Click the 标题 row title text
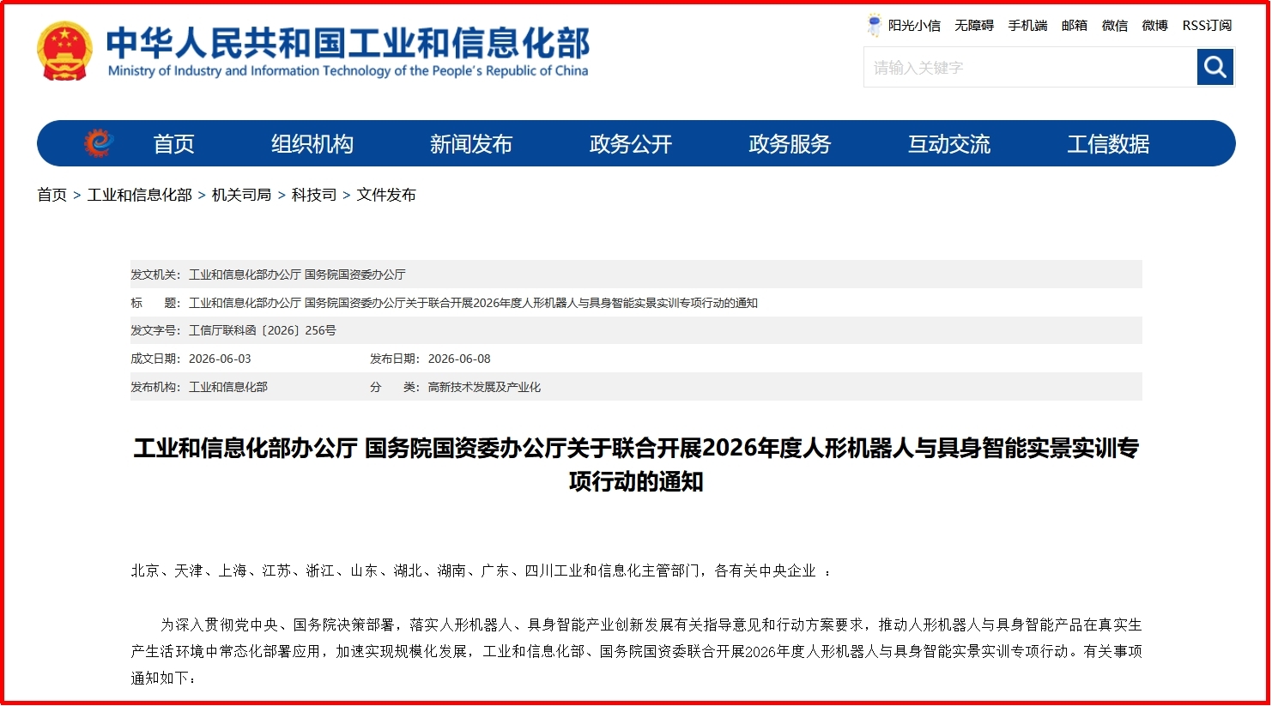Screen dimensions: 1272x706 (473, 303)
